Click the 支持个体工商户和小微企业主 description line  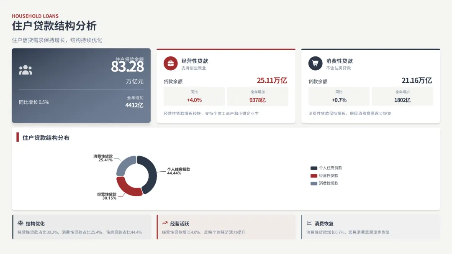232,114
